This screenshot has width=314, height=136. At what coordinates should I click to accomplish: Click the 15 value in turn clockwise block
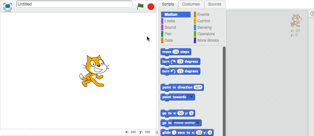pyautogui.click(x=180, y=61)
